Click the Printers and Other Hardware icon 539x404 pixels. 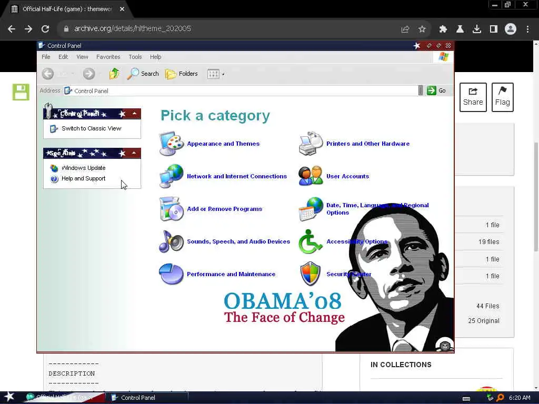pyautogui.click(x=311, y=144)
